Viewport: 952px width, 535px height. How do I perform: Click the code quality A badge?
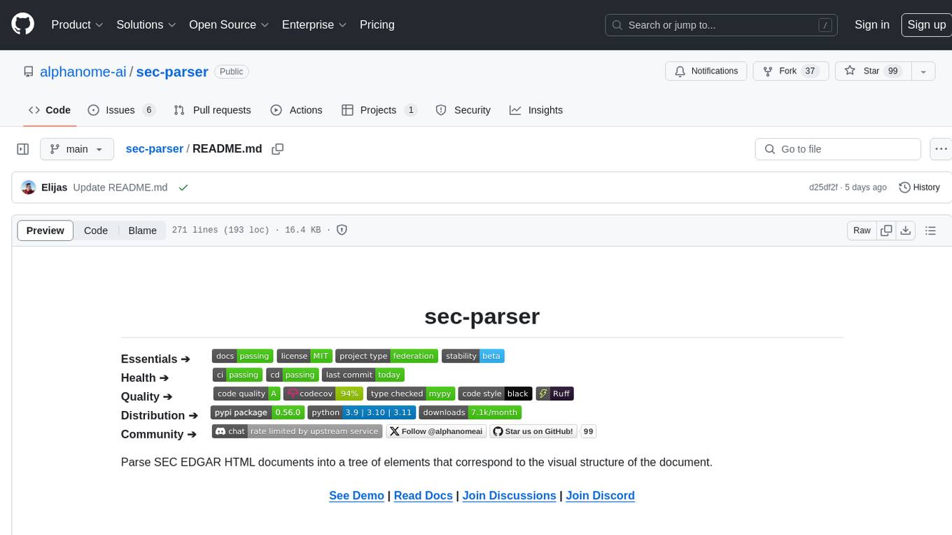coord(247,394)
